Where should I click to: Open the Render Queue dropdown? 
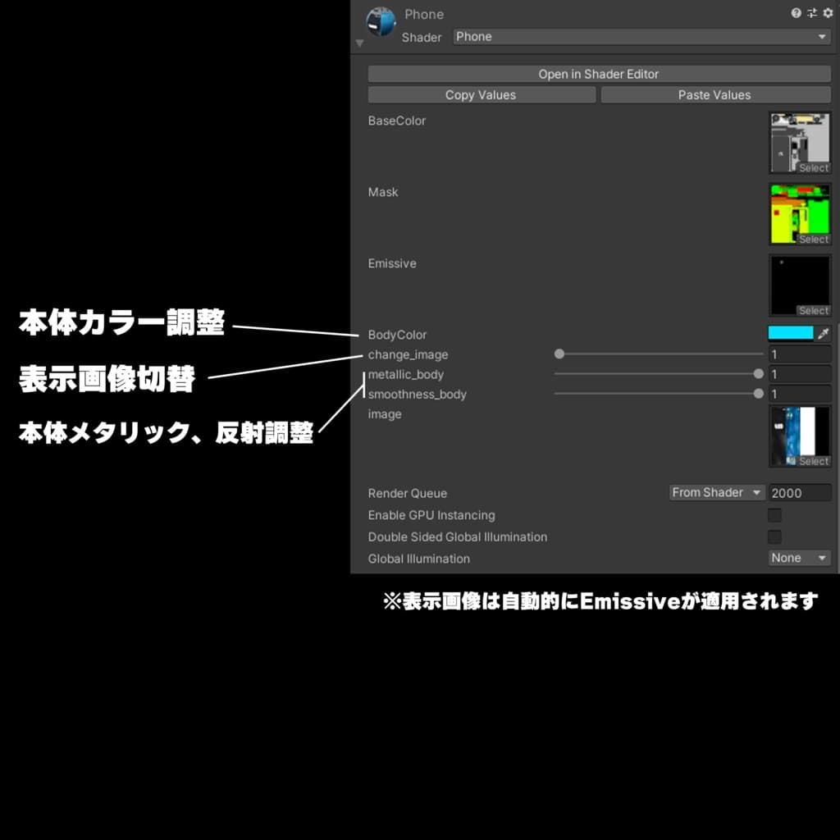pyautogui.click(x=715, y=492)
